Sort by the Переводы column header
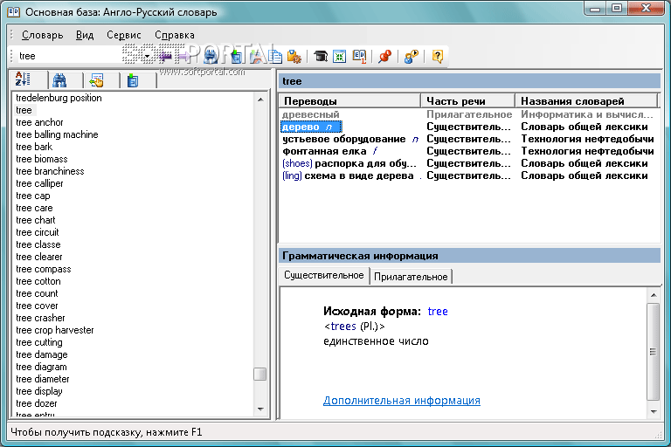 pyautogui.click(x=349, y=101)
